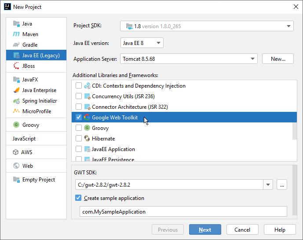Image resolution: width=303 pixels, height=240 pixels.
Task: Select the Maven project type icon
Action: point(16,34)
